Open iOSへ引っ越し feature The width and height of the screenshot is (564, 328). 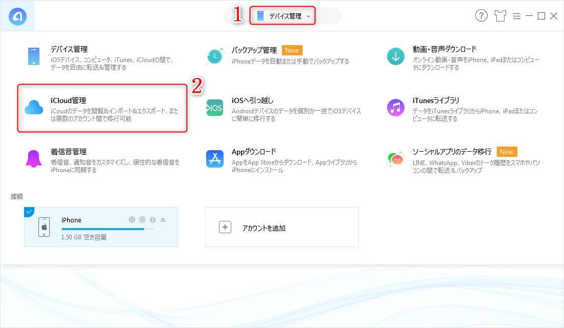point(252,100)
